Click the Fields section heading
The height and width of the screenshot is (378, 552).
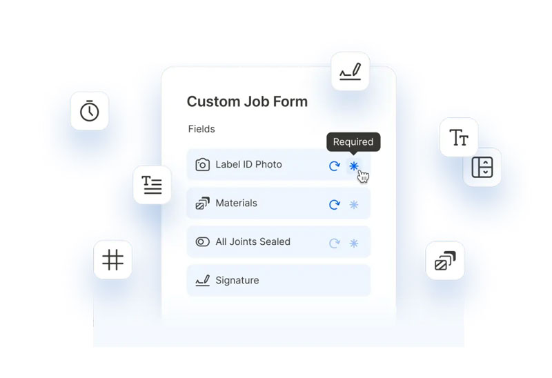pyautogui.click(x=201, y=129)
